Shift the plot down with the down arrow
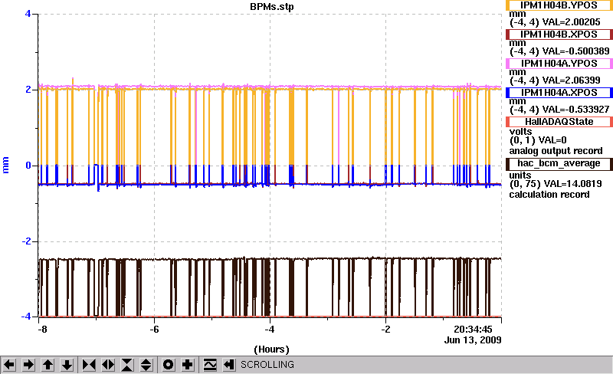This screenshot has width=613, height=374. pos(67,365)
